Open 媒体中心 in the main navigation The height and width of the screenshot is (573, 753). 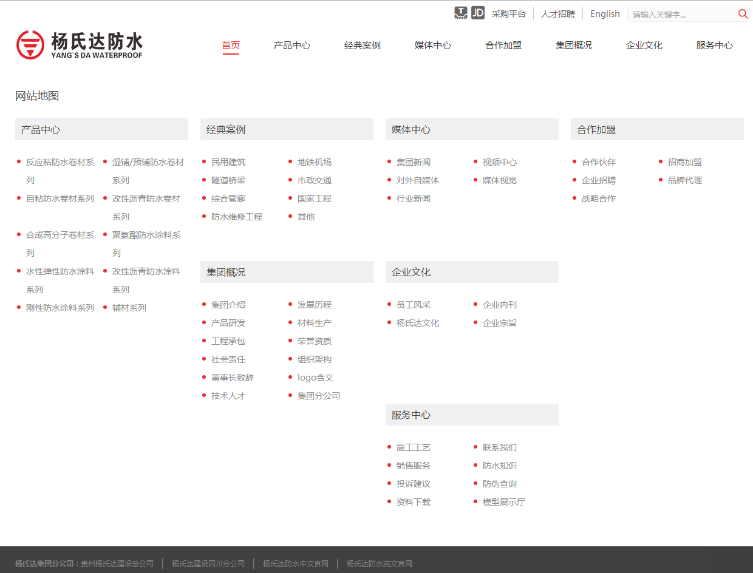pyautogui.click(x=433, y=46)
